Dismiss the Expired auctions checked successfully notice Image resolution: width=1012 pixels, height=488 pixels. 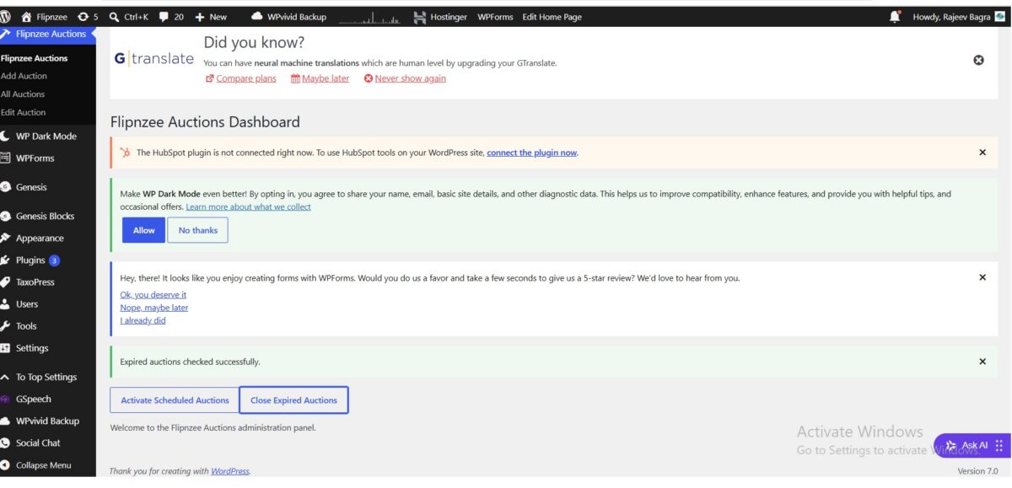click(x=982, y=362)
